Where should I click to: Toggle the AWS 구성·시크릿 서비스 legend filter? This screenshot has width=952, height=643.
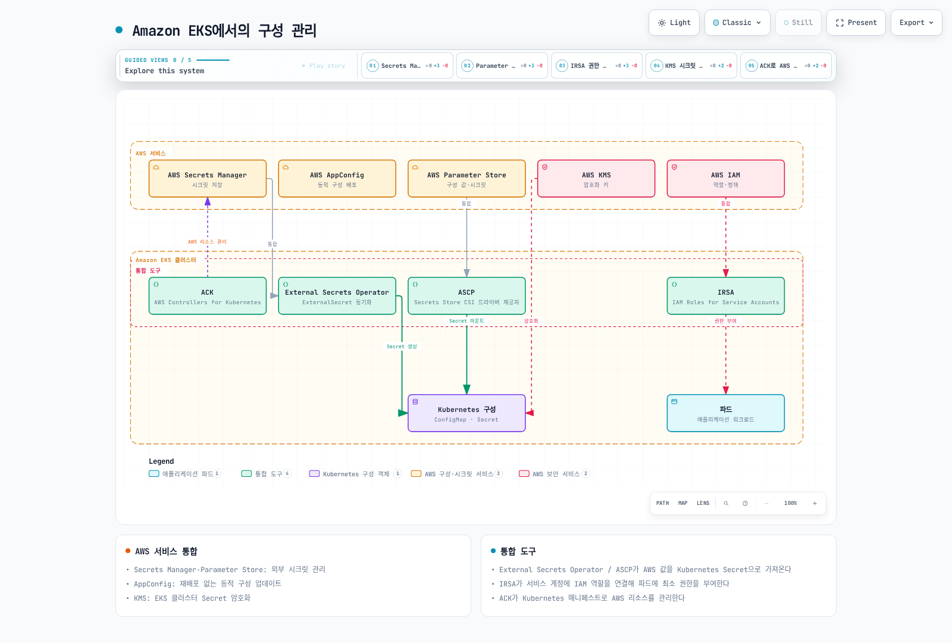click(456, 474)
